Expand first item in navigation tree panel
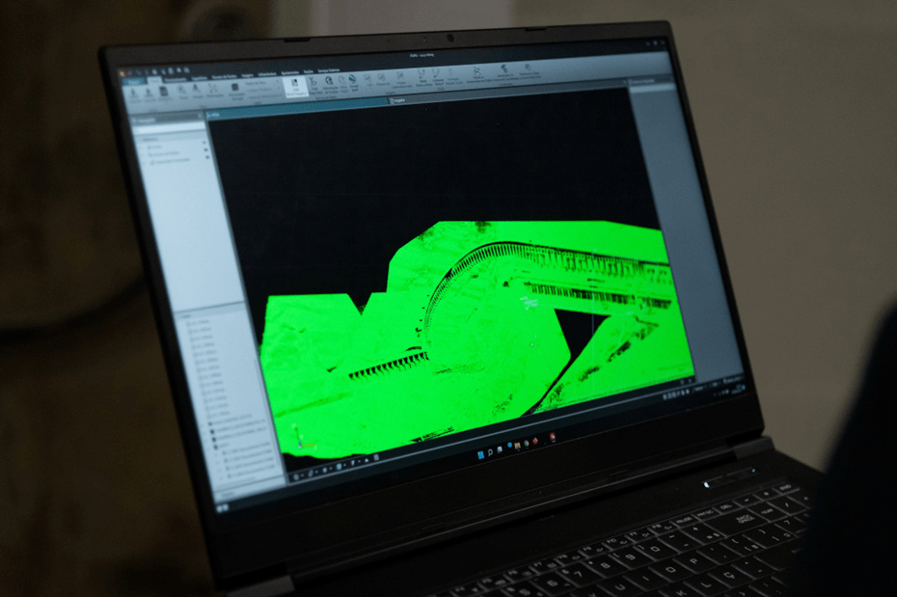The width and height of the screenshot is (897, 597). [x=152, y=147]
